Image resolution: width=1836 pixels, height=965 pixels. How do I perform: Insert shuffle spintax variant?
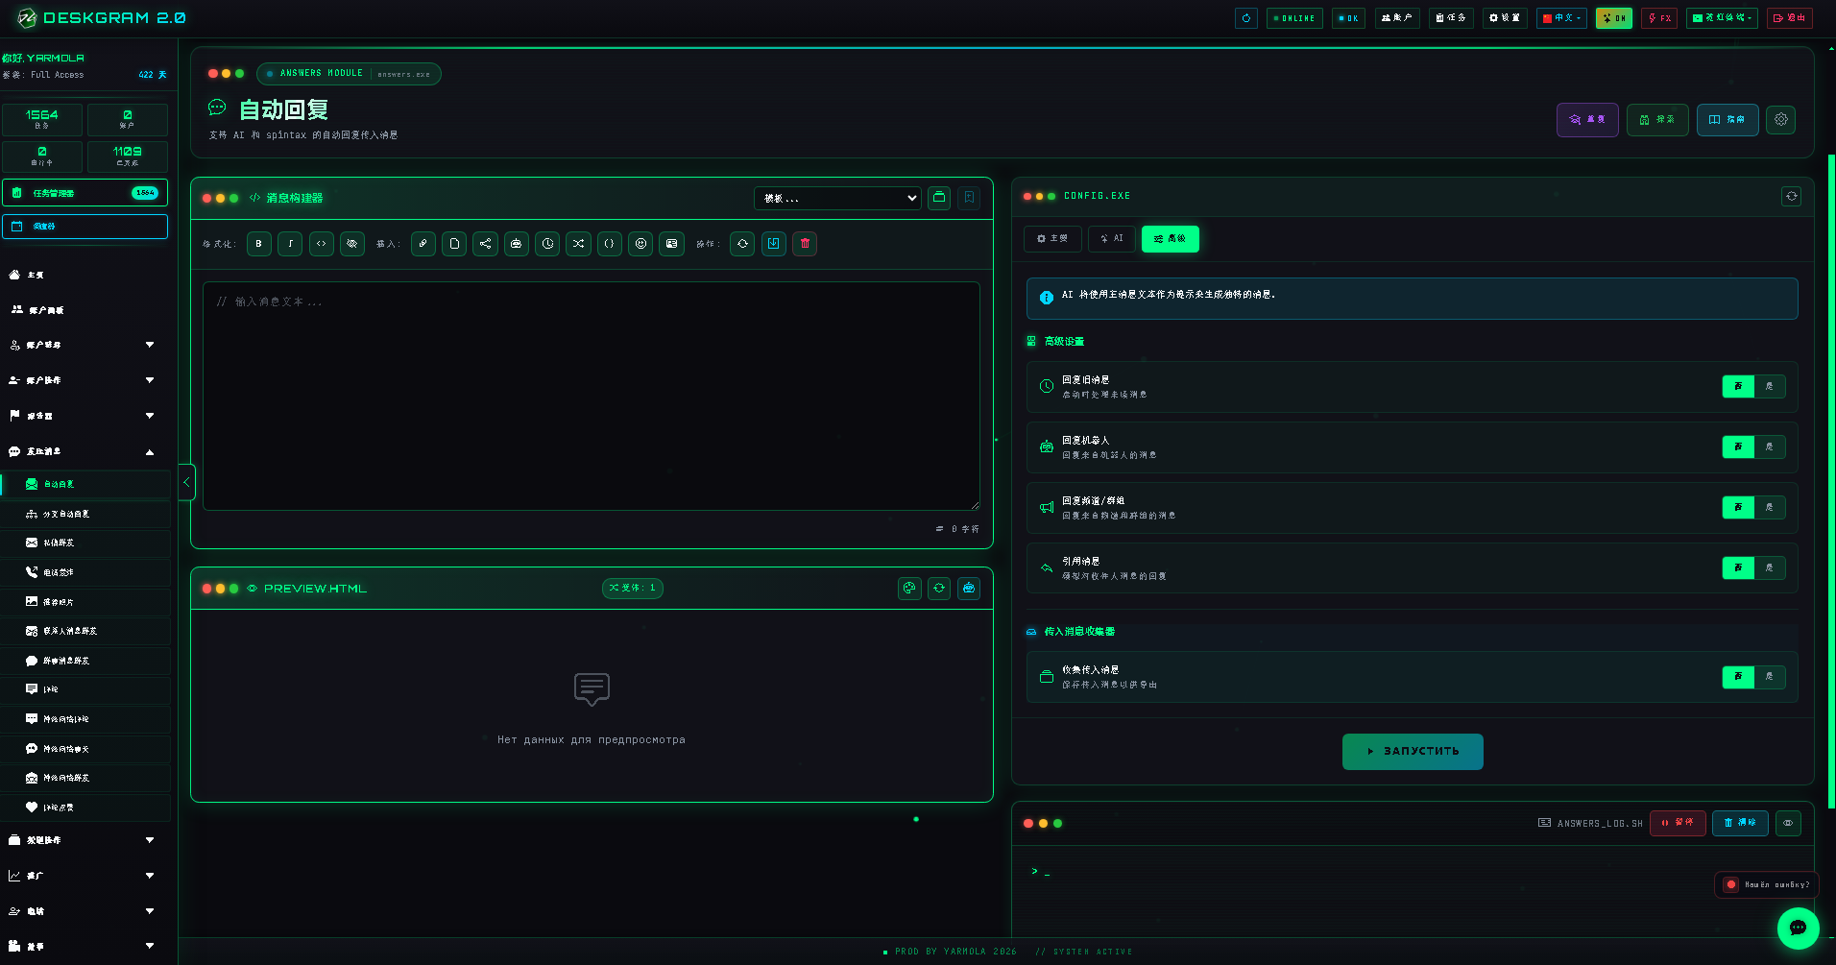578,244
